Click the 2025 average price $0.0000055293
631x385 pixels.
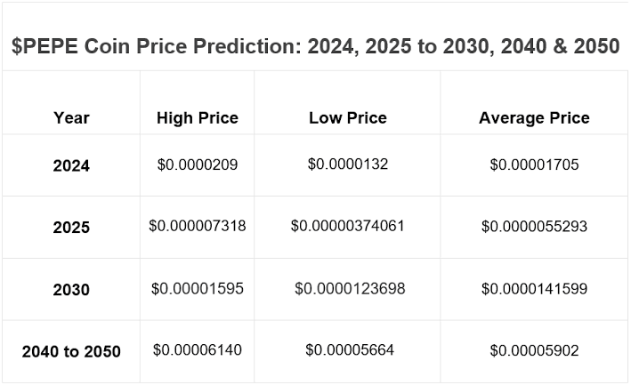(x=534, y=227)
